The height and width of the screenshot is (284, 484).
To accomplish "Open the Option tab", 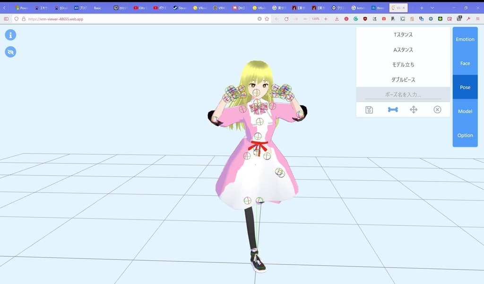I will (x=465, y=135).
